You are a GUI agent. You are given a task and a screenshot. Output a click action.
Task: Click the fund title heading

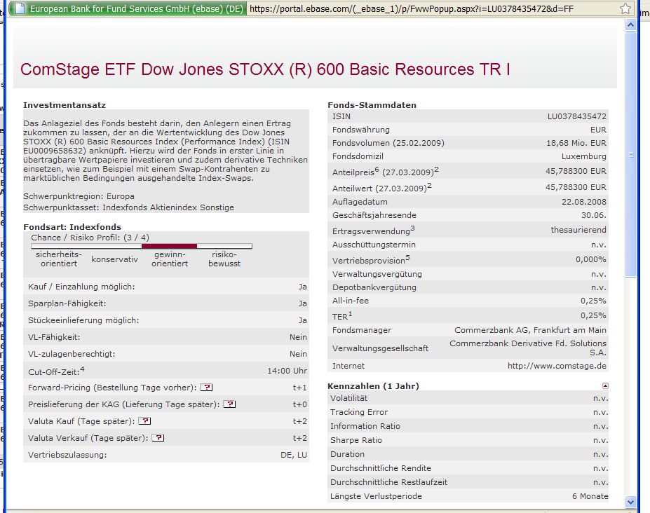click(x=265, y=69)
